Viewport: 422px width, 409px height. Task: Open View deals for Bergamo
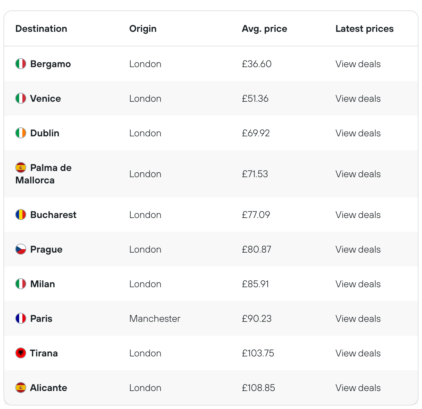pyautogui.click(x=358, y=64)
